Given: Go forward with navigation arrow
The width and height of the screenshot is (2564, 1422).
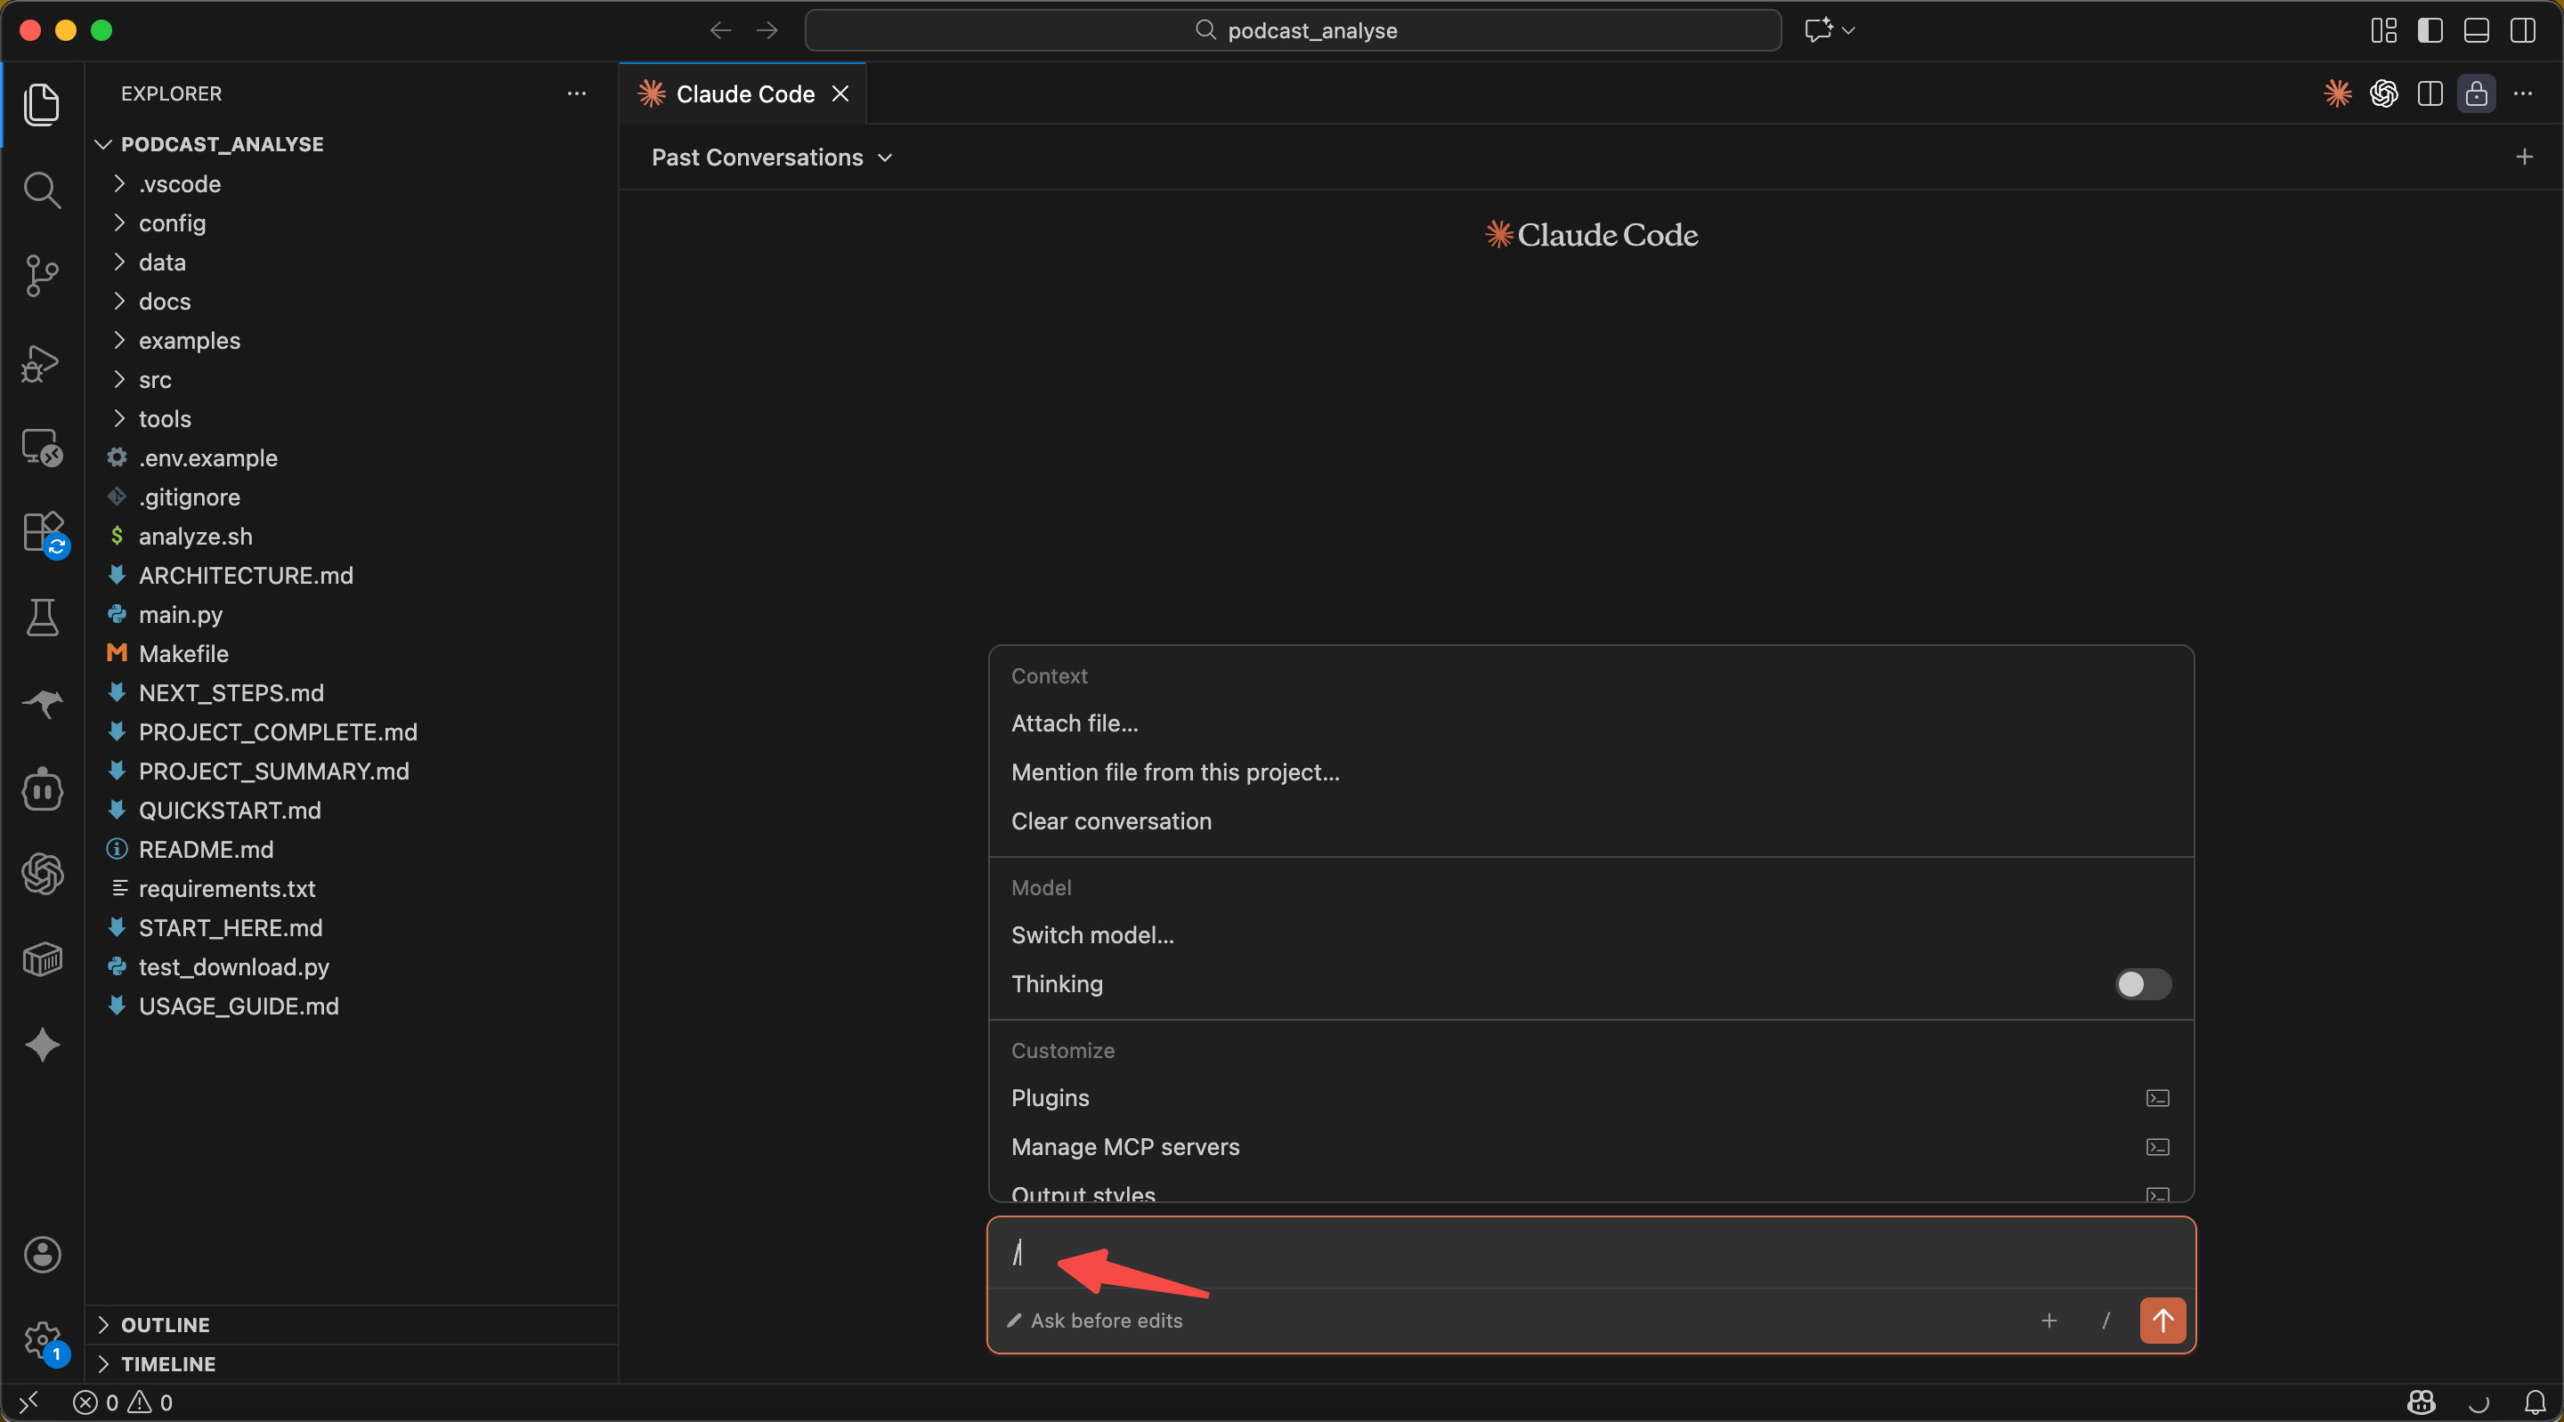Looking at the screenshot, I should pos(767,30).
